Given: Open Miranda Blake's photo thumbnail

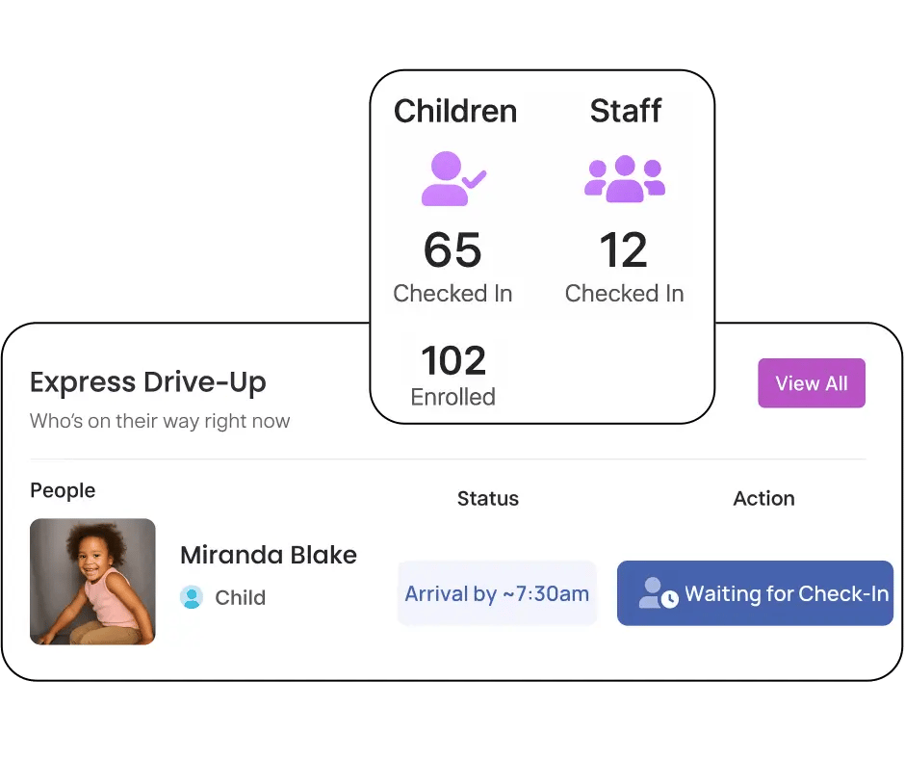Looking at the screenshot, I should pyautogui.click(x=92, y=581).
